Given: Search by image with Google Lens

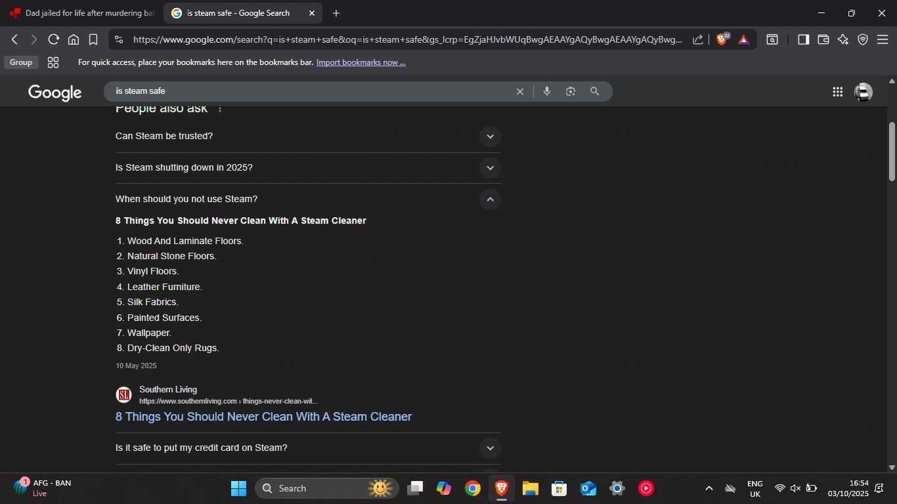Looking at the screenshot, I should (571, 91).
